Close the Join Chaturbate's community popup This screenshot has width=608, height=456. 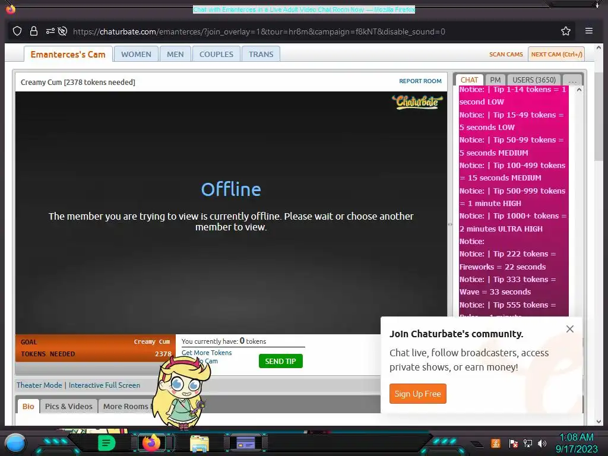[569, 329]
